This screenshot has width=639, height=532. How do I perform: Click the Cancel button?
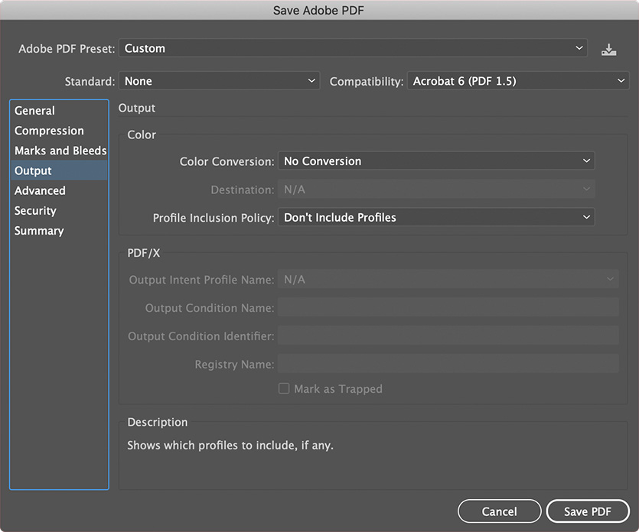tap(499, 511)
